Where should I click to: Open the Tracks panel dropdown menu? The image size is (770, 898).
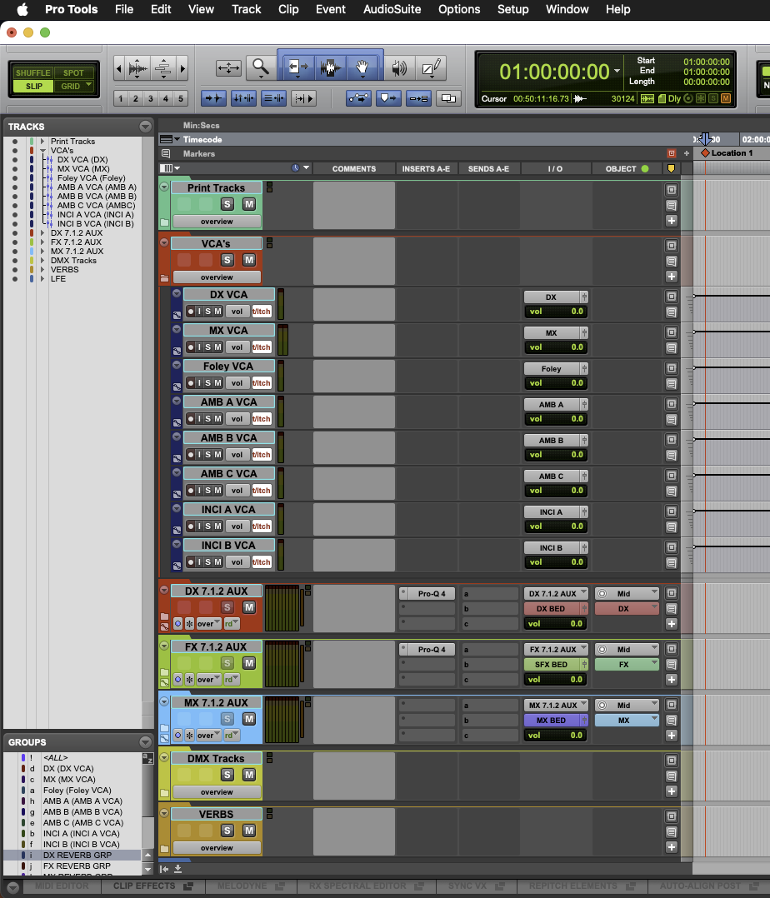click(146, 127)
